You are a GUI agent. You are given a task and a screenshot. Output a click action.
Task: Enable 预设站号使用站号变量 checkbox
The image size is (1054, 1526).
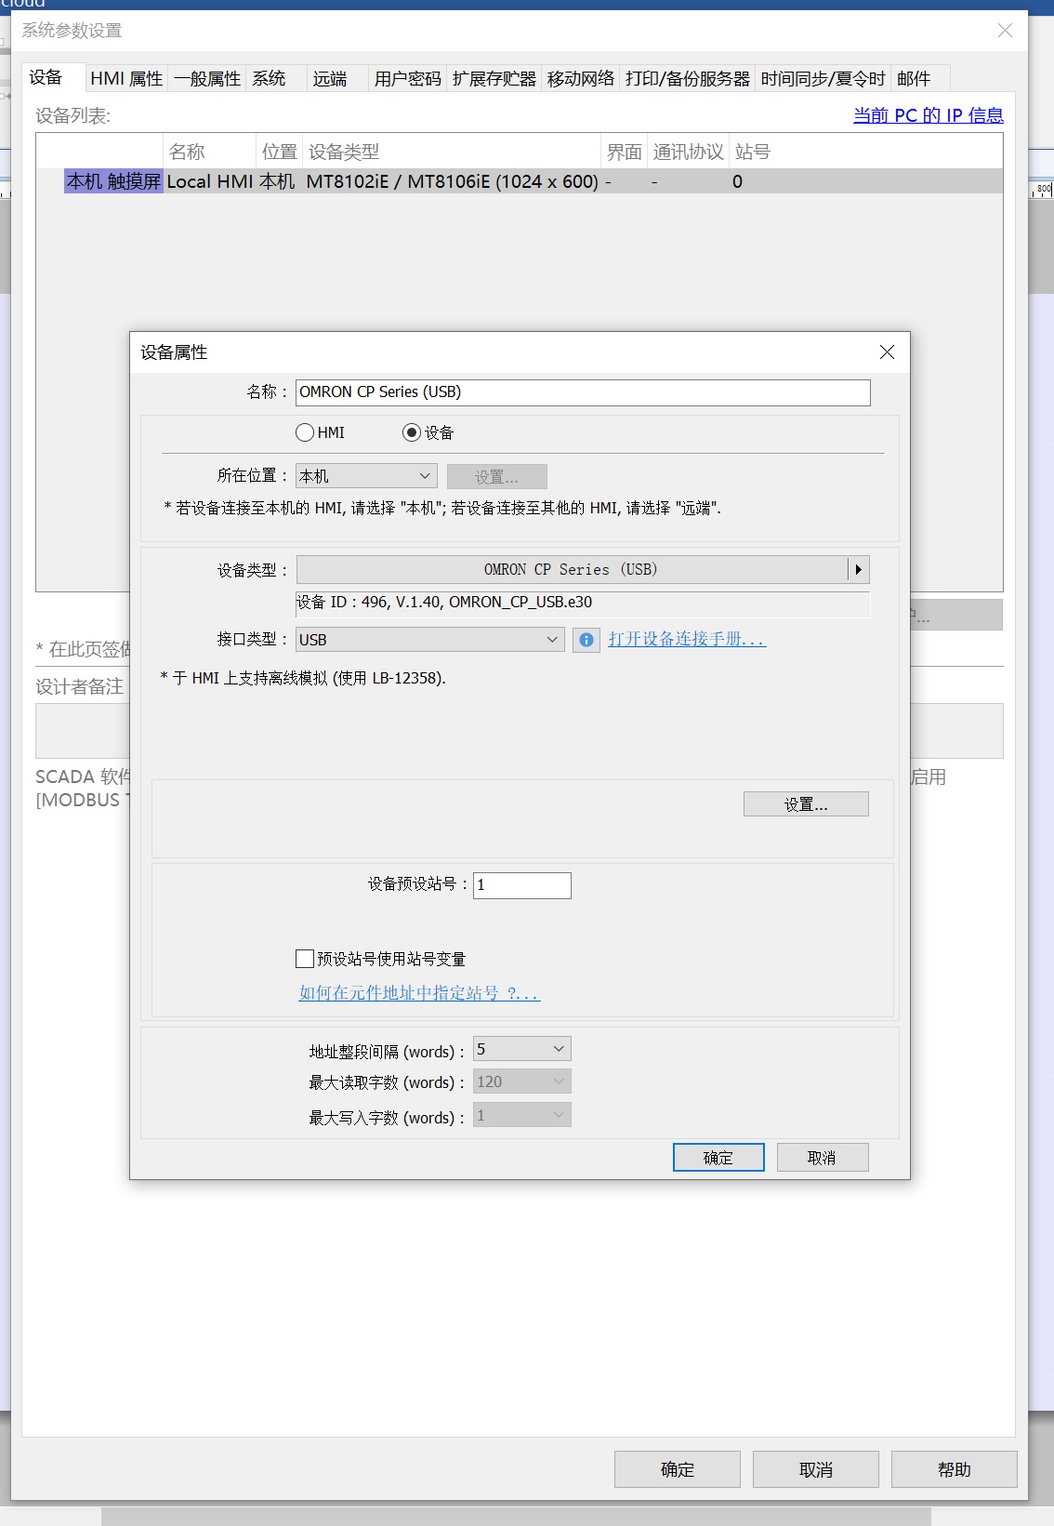click(x=305, y=959)
